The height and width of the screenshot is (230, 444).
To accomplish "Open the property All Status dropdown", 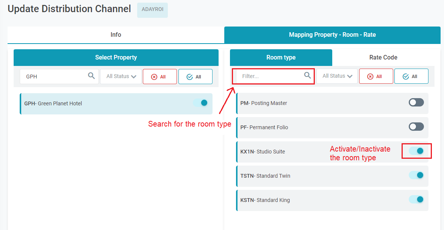I will [x=121, y=76].
